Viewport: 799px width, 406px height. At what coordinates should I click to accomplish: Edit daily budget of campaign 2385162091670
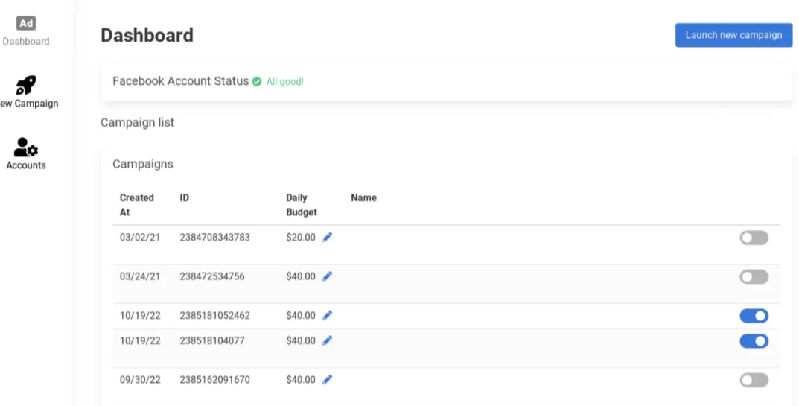pyautogui.click(x=327, y=379)
